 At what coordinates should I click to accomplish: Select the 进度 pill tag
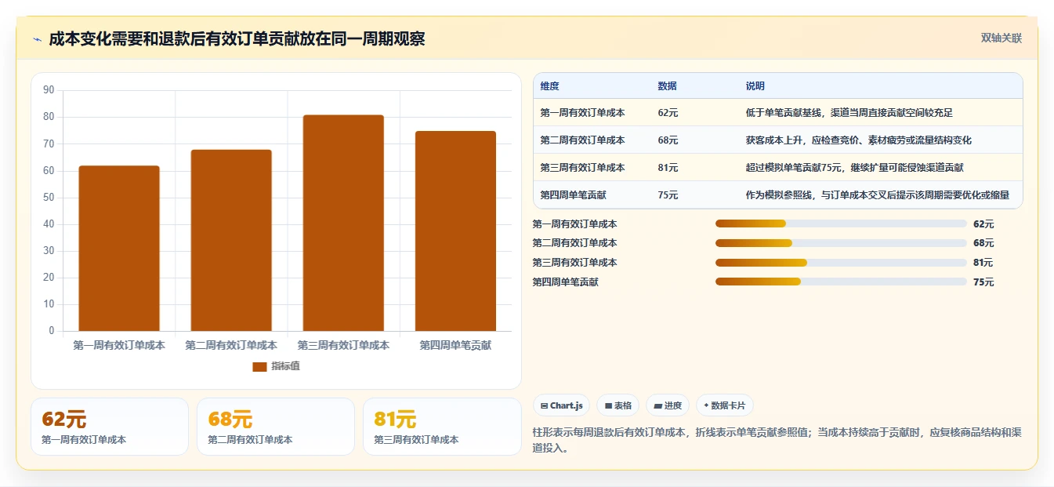(668, 405)
